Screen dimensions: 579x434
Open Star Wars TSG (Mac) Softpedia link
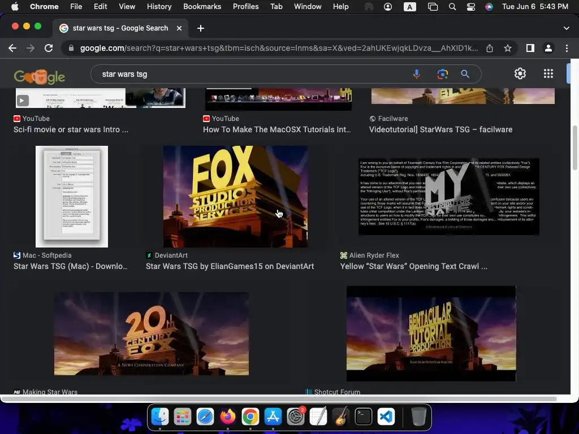pyautogui.click(x=71, y=267)
